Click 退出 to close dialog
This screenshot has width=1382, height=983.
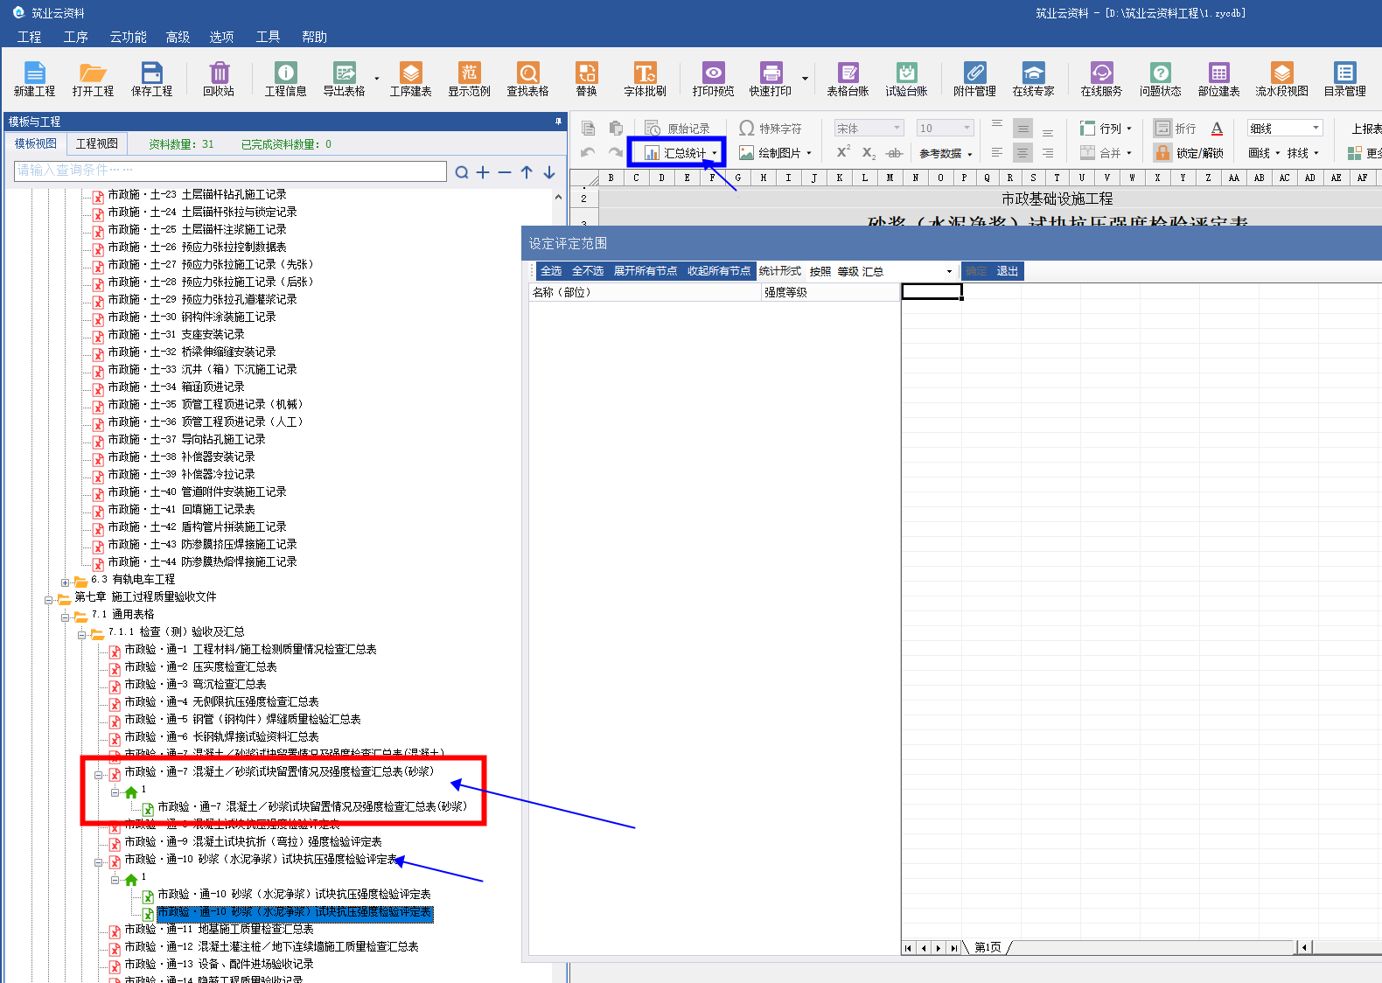click(x=1008, y=271)
